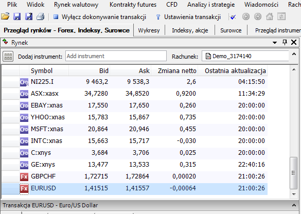Open Rynek panel dropdown arrow
The height and width of the screenshot is (214, 301).
(x=275, y=42)
